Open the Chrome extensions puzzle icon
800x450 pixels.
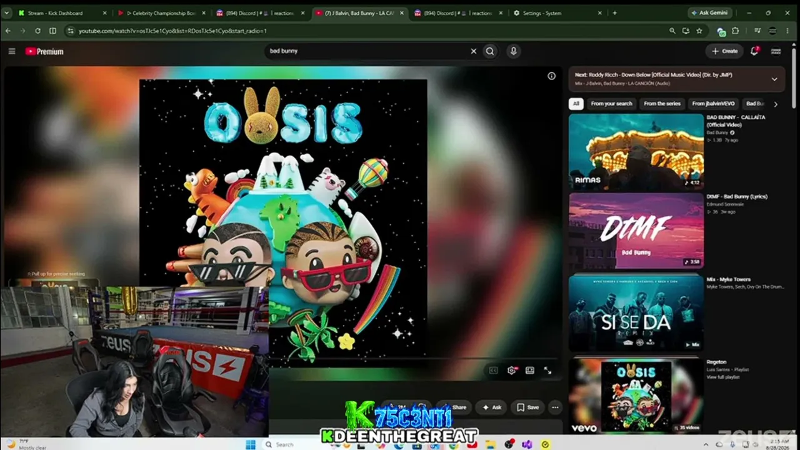click(x=735, y=31)
